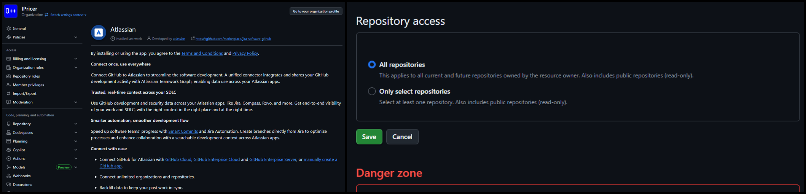Viewport: 806px width, 194px height.
Task: Open the GitHub Cloud link
Action: pyautogui.click(x=178, y=159)
